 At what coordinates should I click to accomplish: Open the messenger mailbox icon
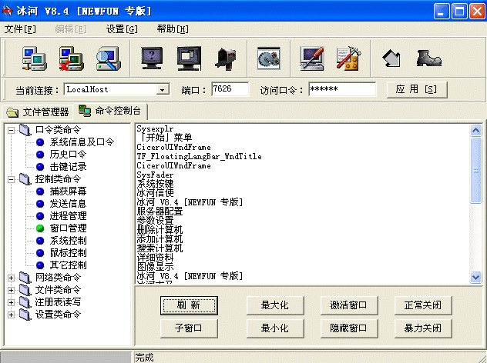click(x=226, y=58)
